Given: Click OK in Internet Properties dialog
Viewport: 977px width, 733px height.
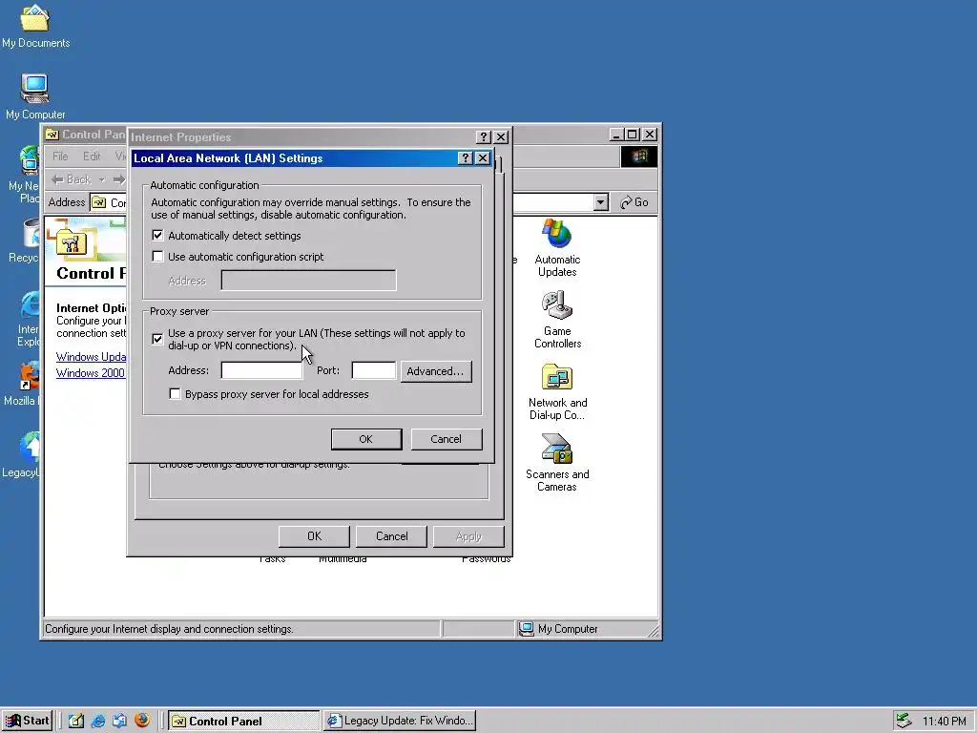Looking at the screenshot, I should pos(314,536).
